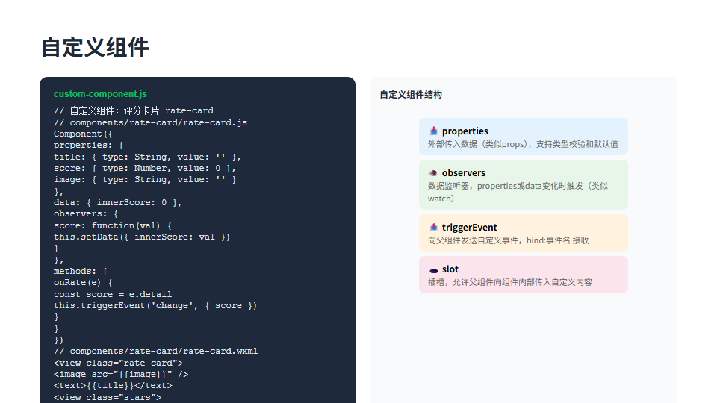The height and width of the screenshot is (403, 717).
Task: Click the Component({ code line
Action: coord(83,134)
